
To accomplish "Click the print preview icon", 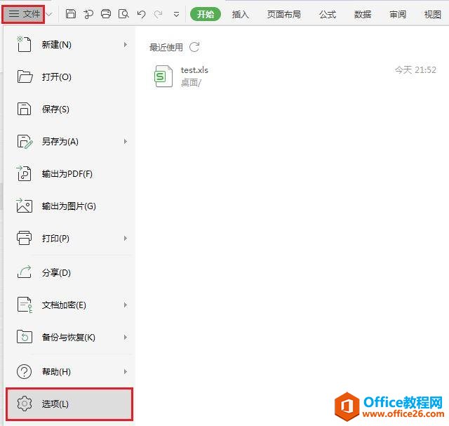I will pos(123,14).
